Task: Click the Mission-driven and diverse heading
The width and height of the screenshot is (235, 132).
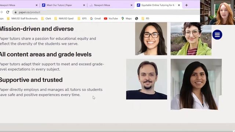Action: [37, 29]
